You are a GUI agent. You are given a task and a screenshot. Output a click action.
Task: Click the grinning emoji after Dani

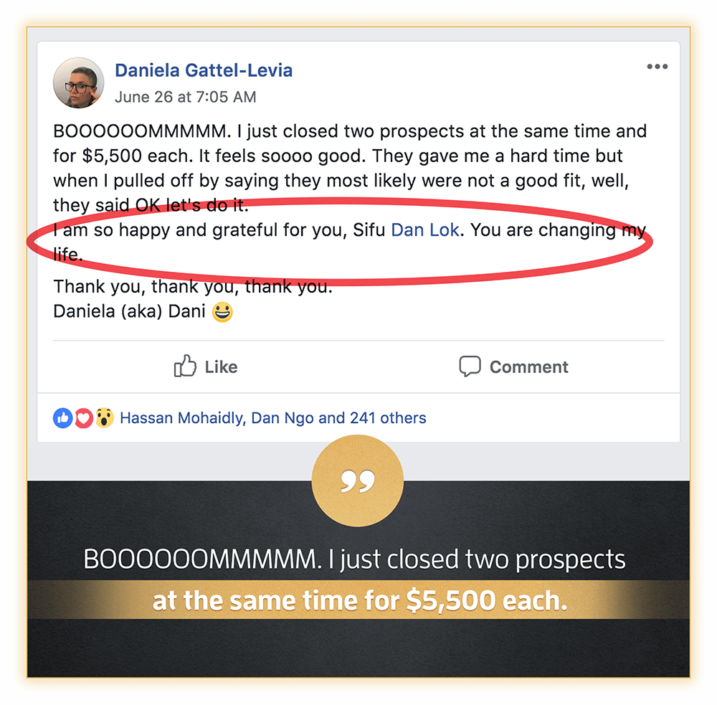click(223, 312)
